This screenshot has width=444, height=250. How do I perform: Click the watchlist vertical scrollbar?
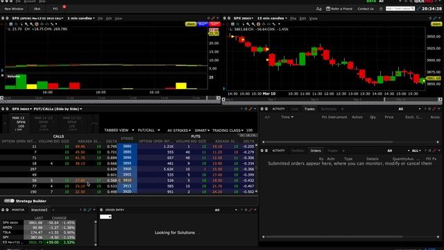[96, 233]
